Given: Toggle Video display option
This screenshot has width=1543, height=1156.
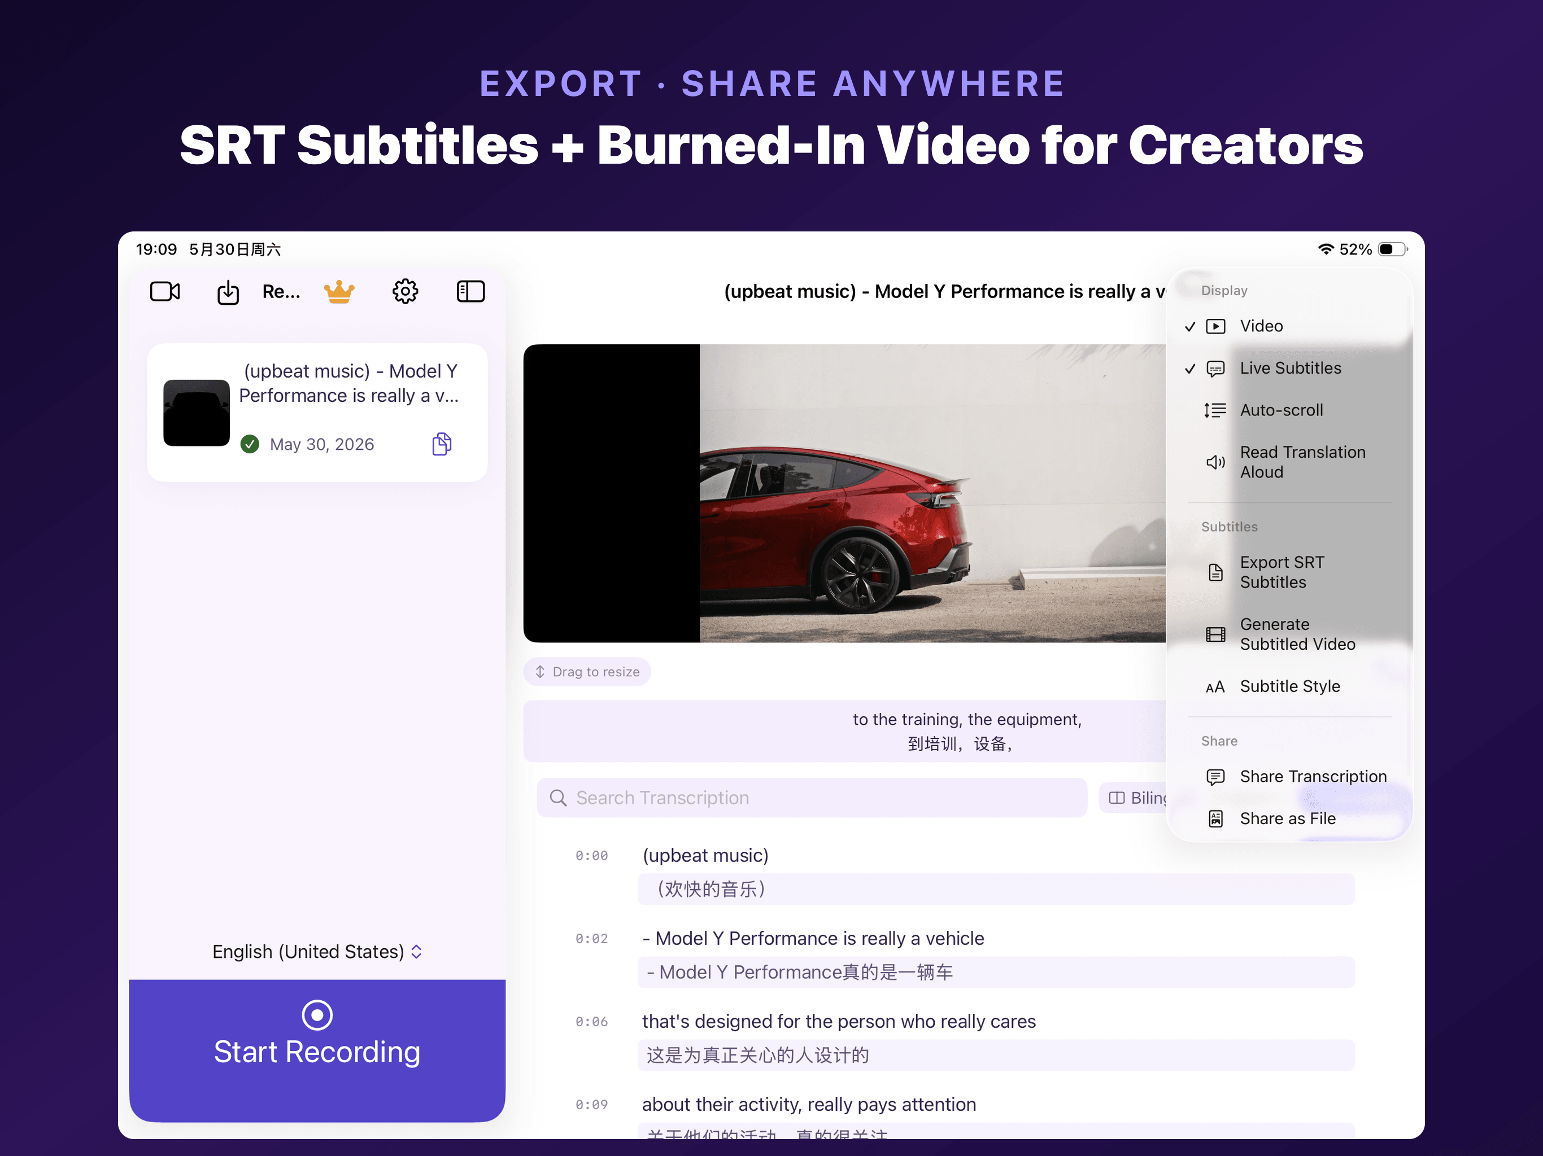Looking at the screenshot, I should [x=1289, y=326].
